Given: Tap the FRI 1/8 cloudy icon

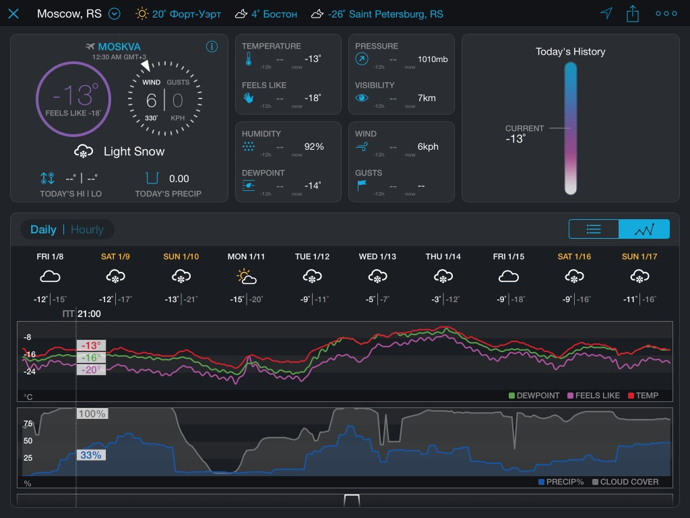Looking at the screenshot, I should (x=51, y=277).
